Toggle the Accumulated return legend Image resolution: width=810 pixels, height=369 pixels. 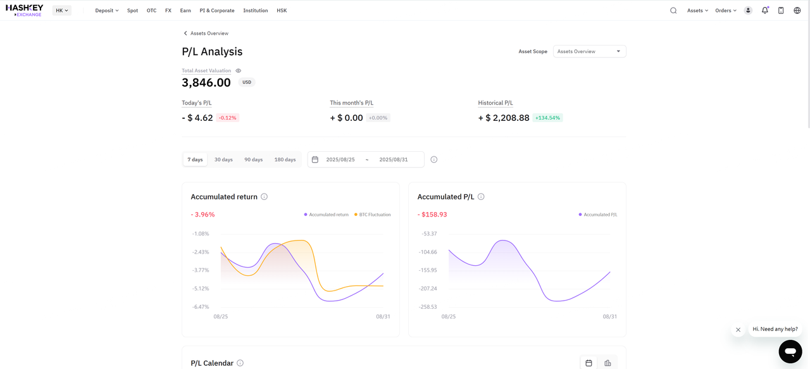pyautogui.click(x=327, y=215)
